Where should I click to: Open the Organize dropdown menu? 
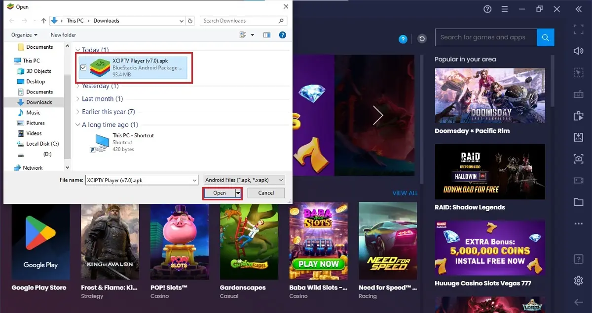pyautogui.click(x=25, y=35)
